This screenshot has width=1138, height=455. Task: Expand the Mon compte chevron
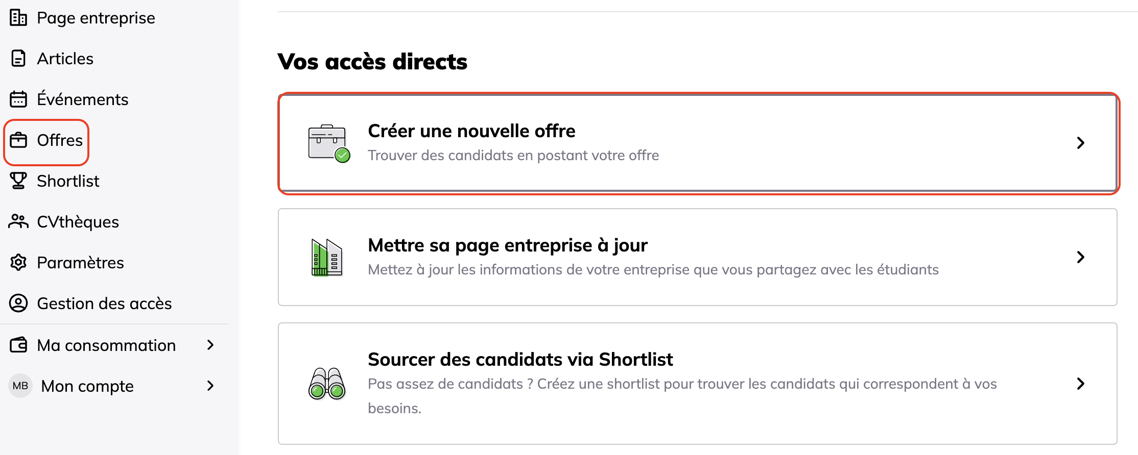point(210,386)
